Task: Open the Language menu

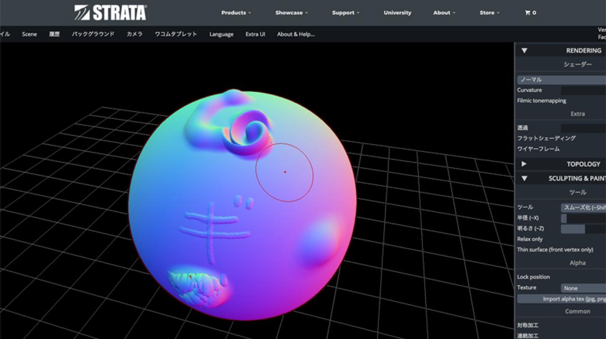Action: [x=222, y=34]
